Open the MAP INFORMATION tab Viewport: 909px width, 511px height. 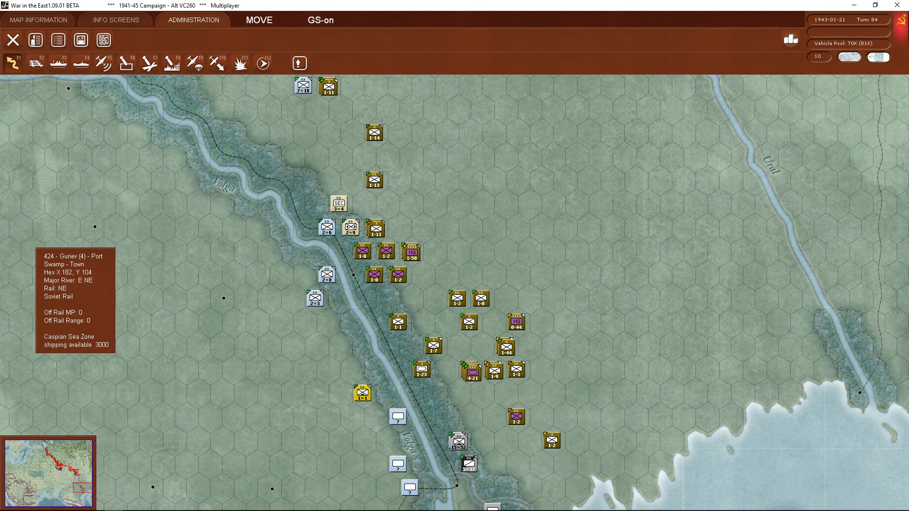[x=38, y=20]
